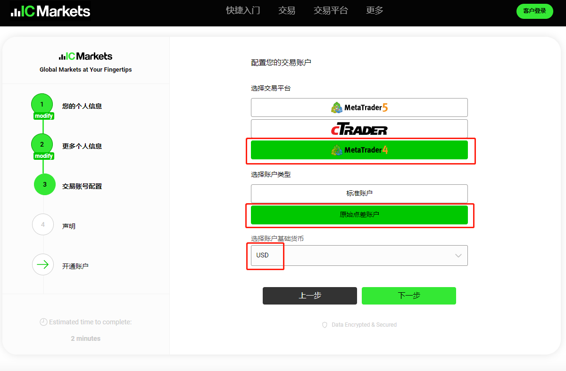Click 配置您的交易账户 heading
Viewport: 566px width, 371px height.
point(281,62)
